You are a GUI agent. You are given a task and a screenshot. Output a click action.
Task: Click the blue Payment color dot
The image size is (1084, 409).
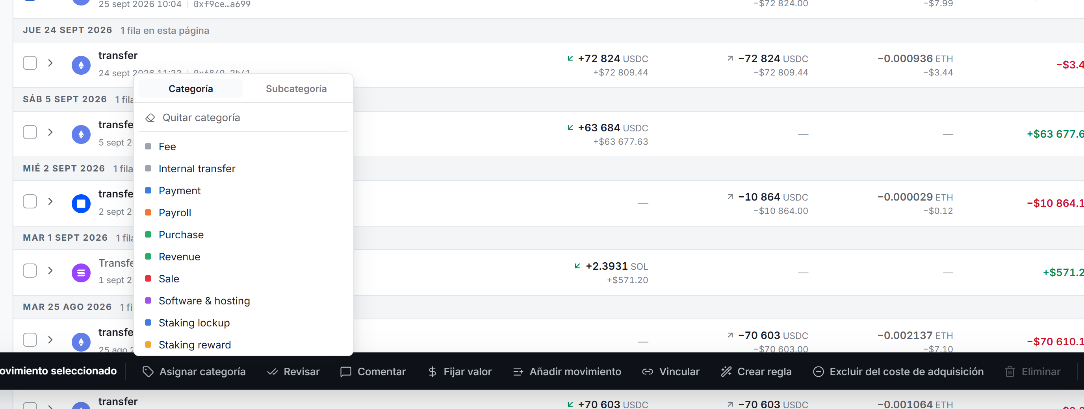148,191
